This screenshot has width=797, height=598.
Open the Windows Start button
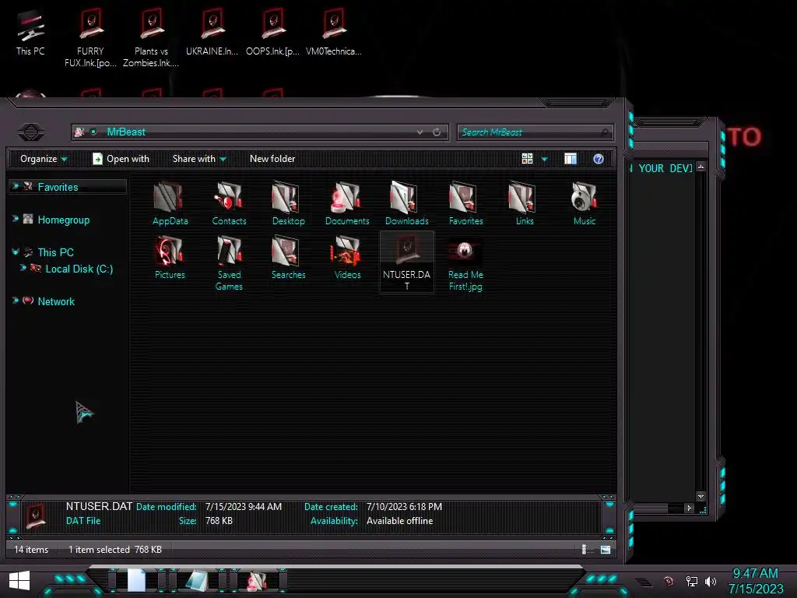pyautogui.click(x=19, y=580)
